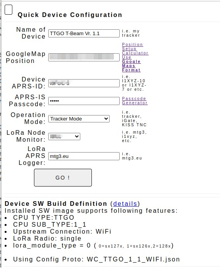Open the LoRa Node Monitor dropdown
220x268 pixels.
pos(64,136)
